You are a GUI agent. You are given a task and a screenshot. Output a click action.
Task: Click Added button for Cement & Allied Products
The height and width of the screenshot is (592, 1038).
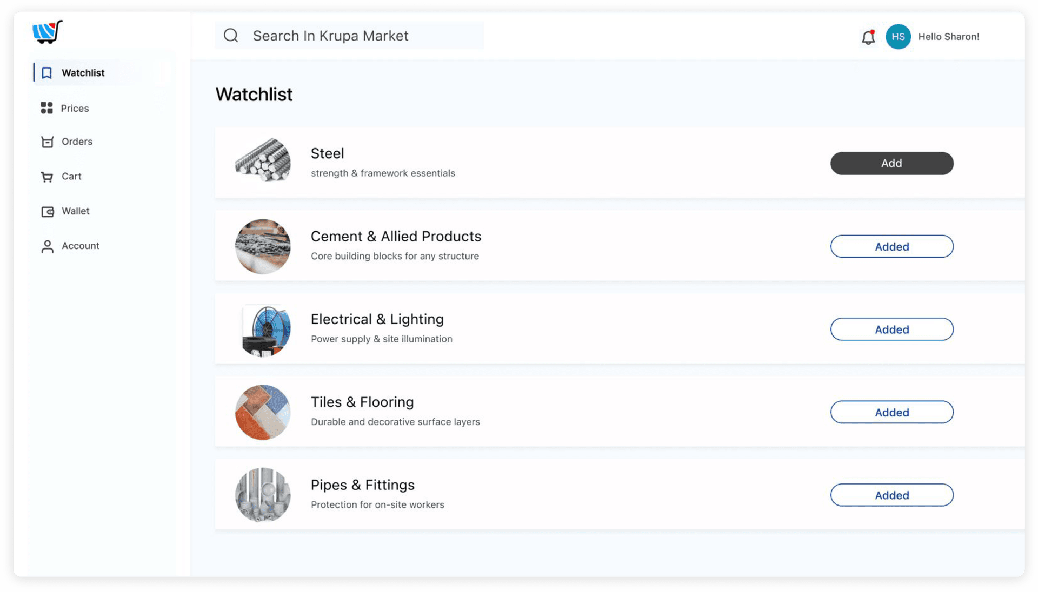(891, 246)
